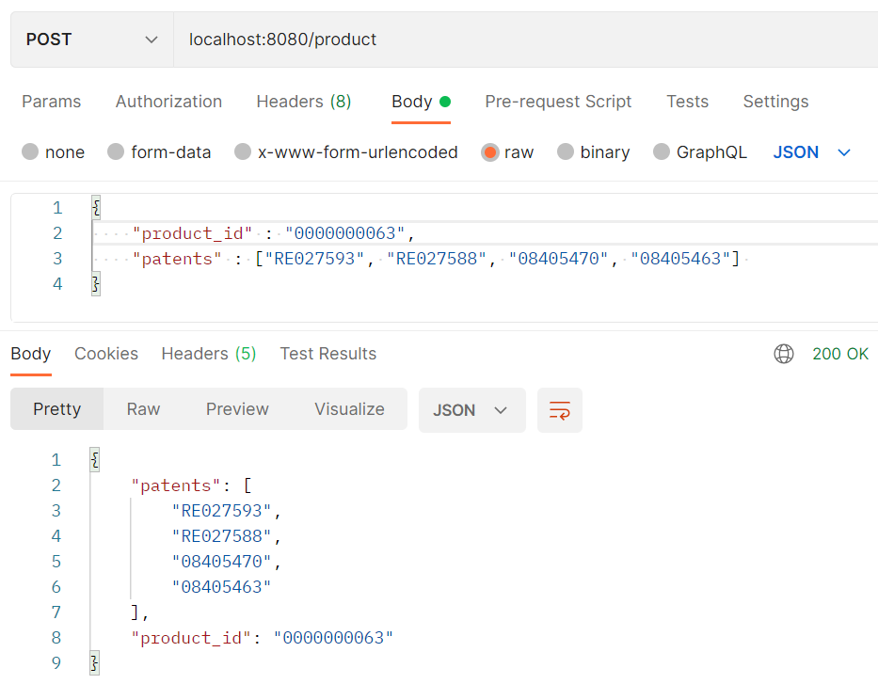This screenshot has width=878, height=684.
Task: Click "RE027588" value in response
Action: [x=221, y=536]
